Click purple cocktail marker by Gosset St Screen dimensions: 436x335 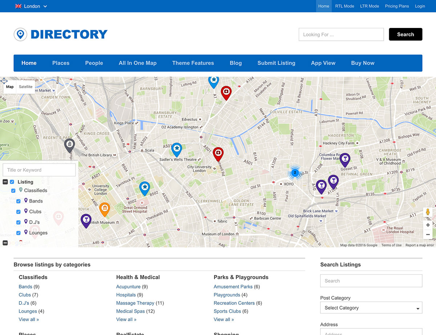tap(345, 160)
